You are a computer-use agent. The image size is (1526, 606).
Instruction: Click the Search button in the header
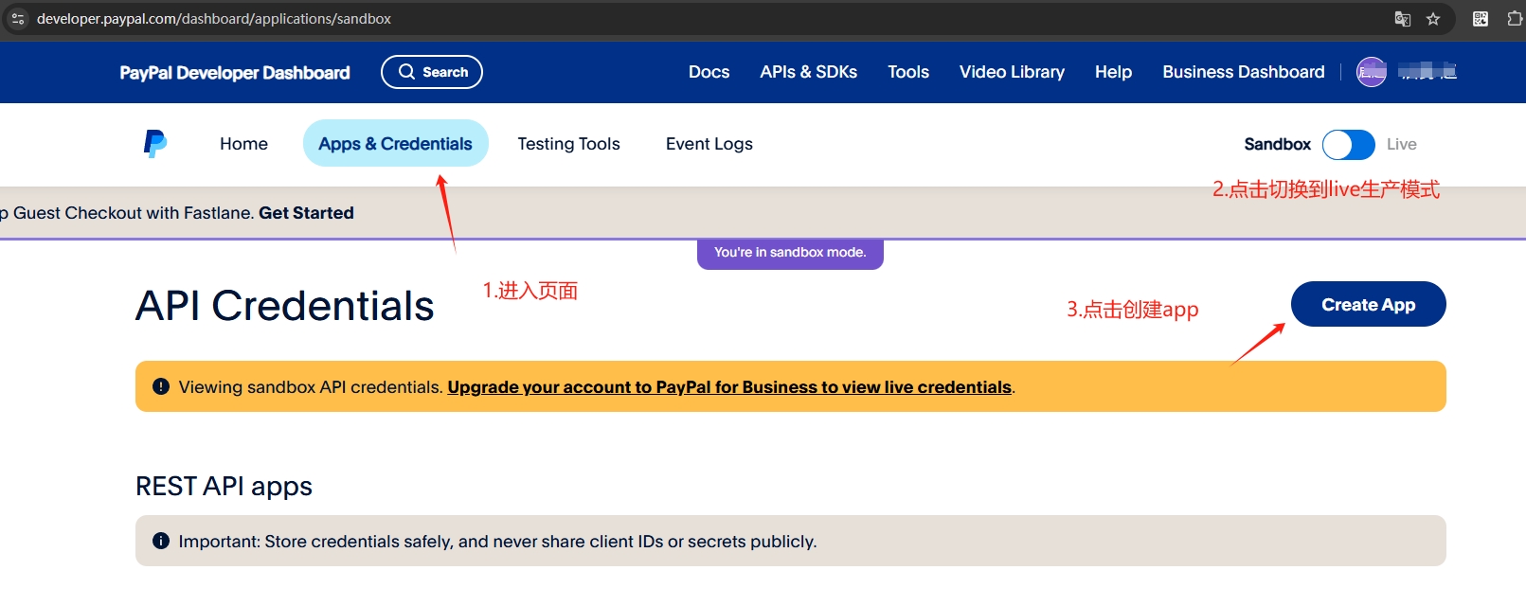pos(432,72)
